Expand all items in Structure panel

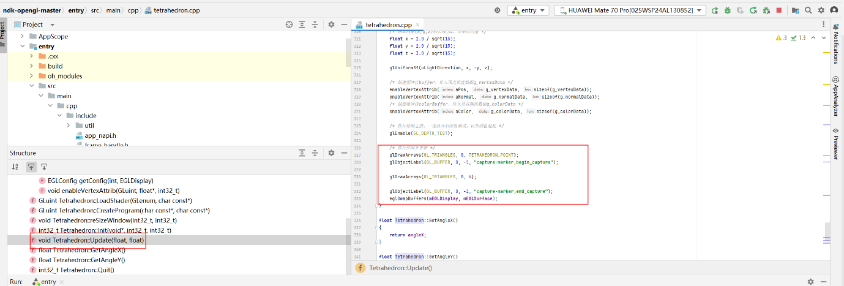(x=302, y=152)
